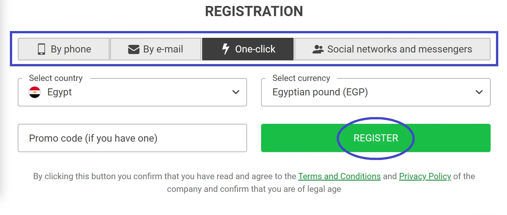The image size is (507, 215).
Task: Click the Egypt flag in the country field
Action: click(34, 92)
